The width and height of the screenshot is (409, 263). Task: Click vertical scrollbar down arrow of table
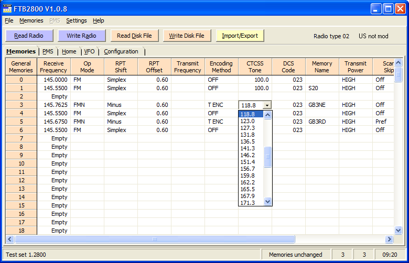pyautogui.click(x=398, y=230)
